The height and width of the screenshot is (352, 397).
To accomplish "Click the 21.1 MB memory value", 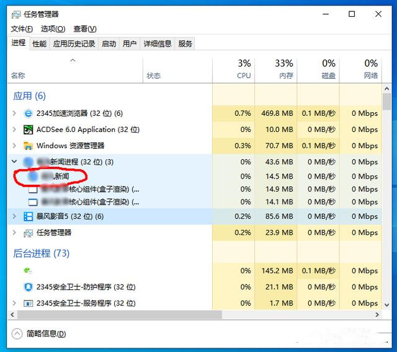I will (x=279, y=287).
